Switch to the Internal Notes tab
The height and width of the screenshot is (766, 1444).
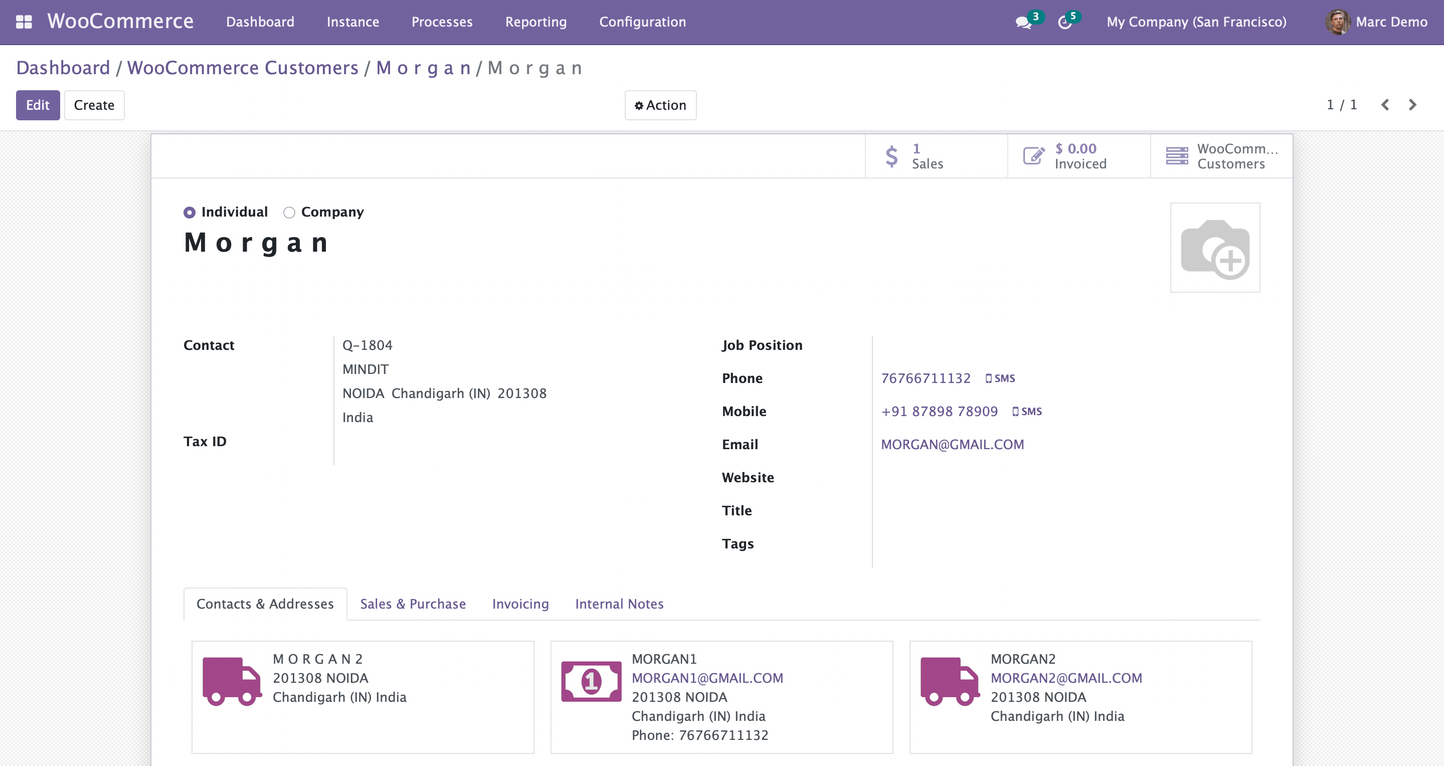tap(619, 604)
